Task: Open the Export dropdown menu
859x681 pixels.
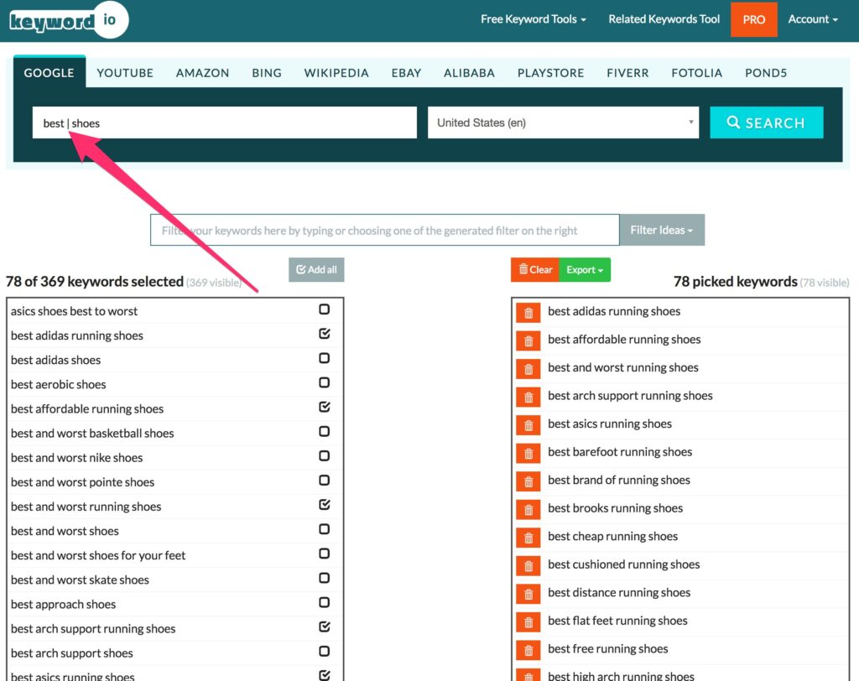Action: point(585,269)
